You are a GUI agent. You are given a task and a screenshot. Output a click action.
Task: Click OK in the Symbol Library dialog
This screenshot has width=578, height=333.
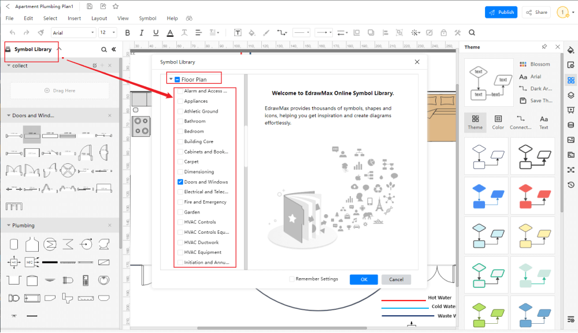[x=364, y=279]
